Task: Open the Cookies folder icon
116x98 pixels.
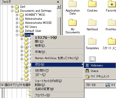Action: click(x=92, y=4)
